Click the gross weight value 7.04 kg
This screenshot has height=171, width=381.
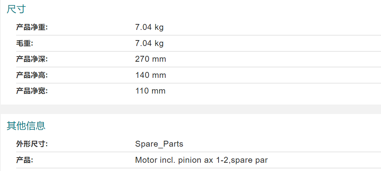pos(149,44)
